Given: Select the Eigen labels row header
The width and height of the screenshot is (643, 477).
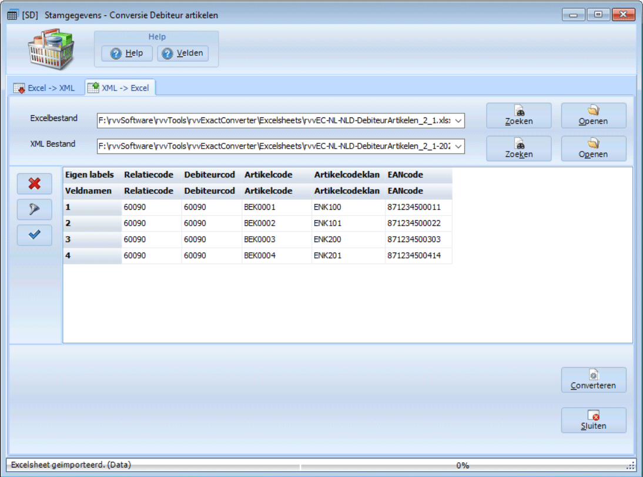Looking at the screenshot, I should pos(92,175).
